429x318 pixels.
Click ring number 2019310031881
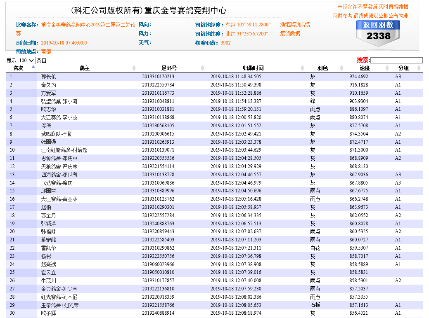pyautogui.click(x=158, y=109)
